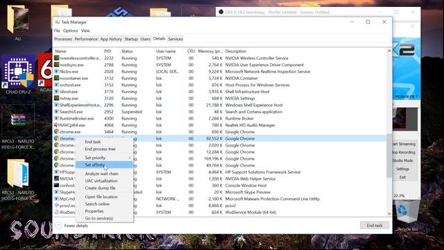Click nvcontainer.exe process icon
Image resolution: width=444 pixels, height=250 pixels.
(57, 78)
